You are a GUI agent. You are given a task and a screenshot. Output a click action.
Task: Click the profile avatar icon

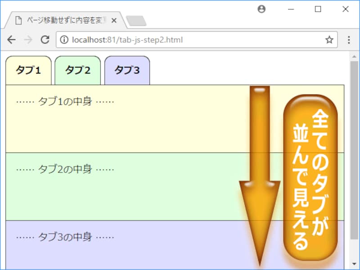point(262,9)
